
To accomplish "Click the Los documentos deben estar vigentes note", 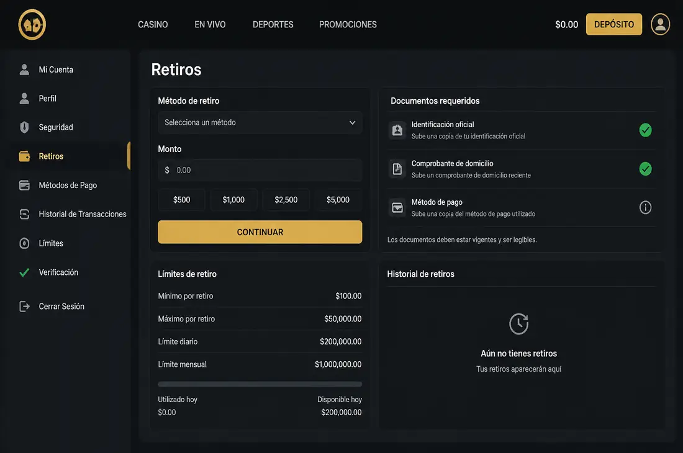I will tap(462, 240).
